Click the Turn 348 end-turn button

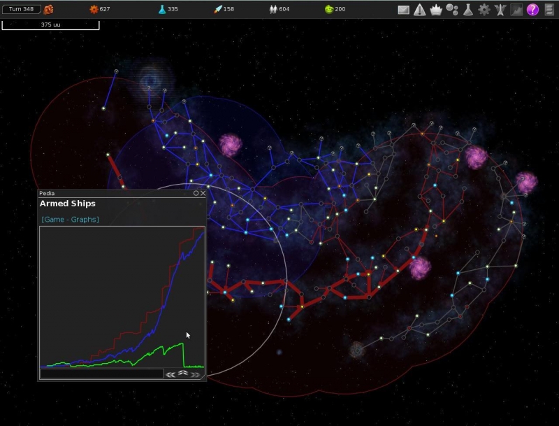click(22, 9)
